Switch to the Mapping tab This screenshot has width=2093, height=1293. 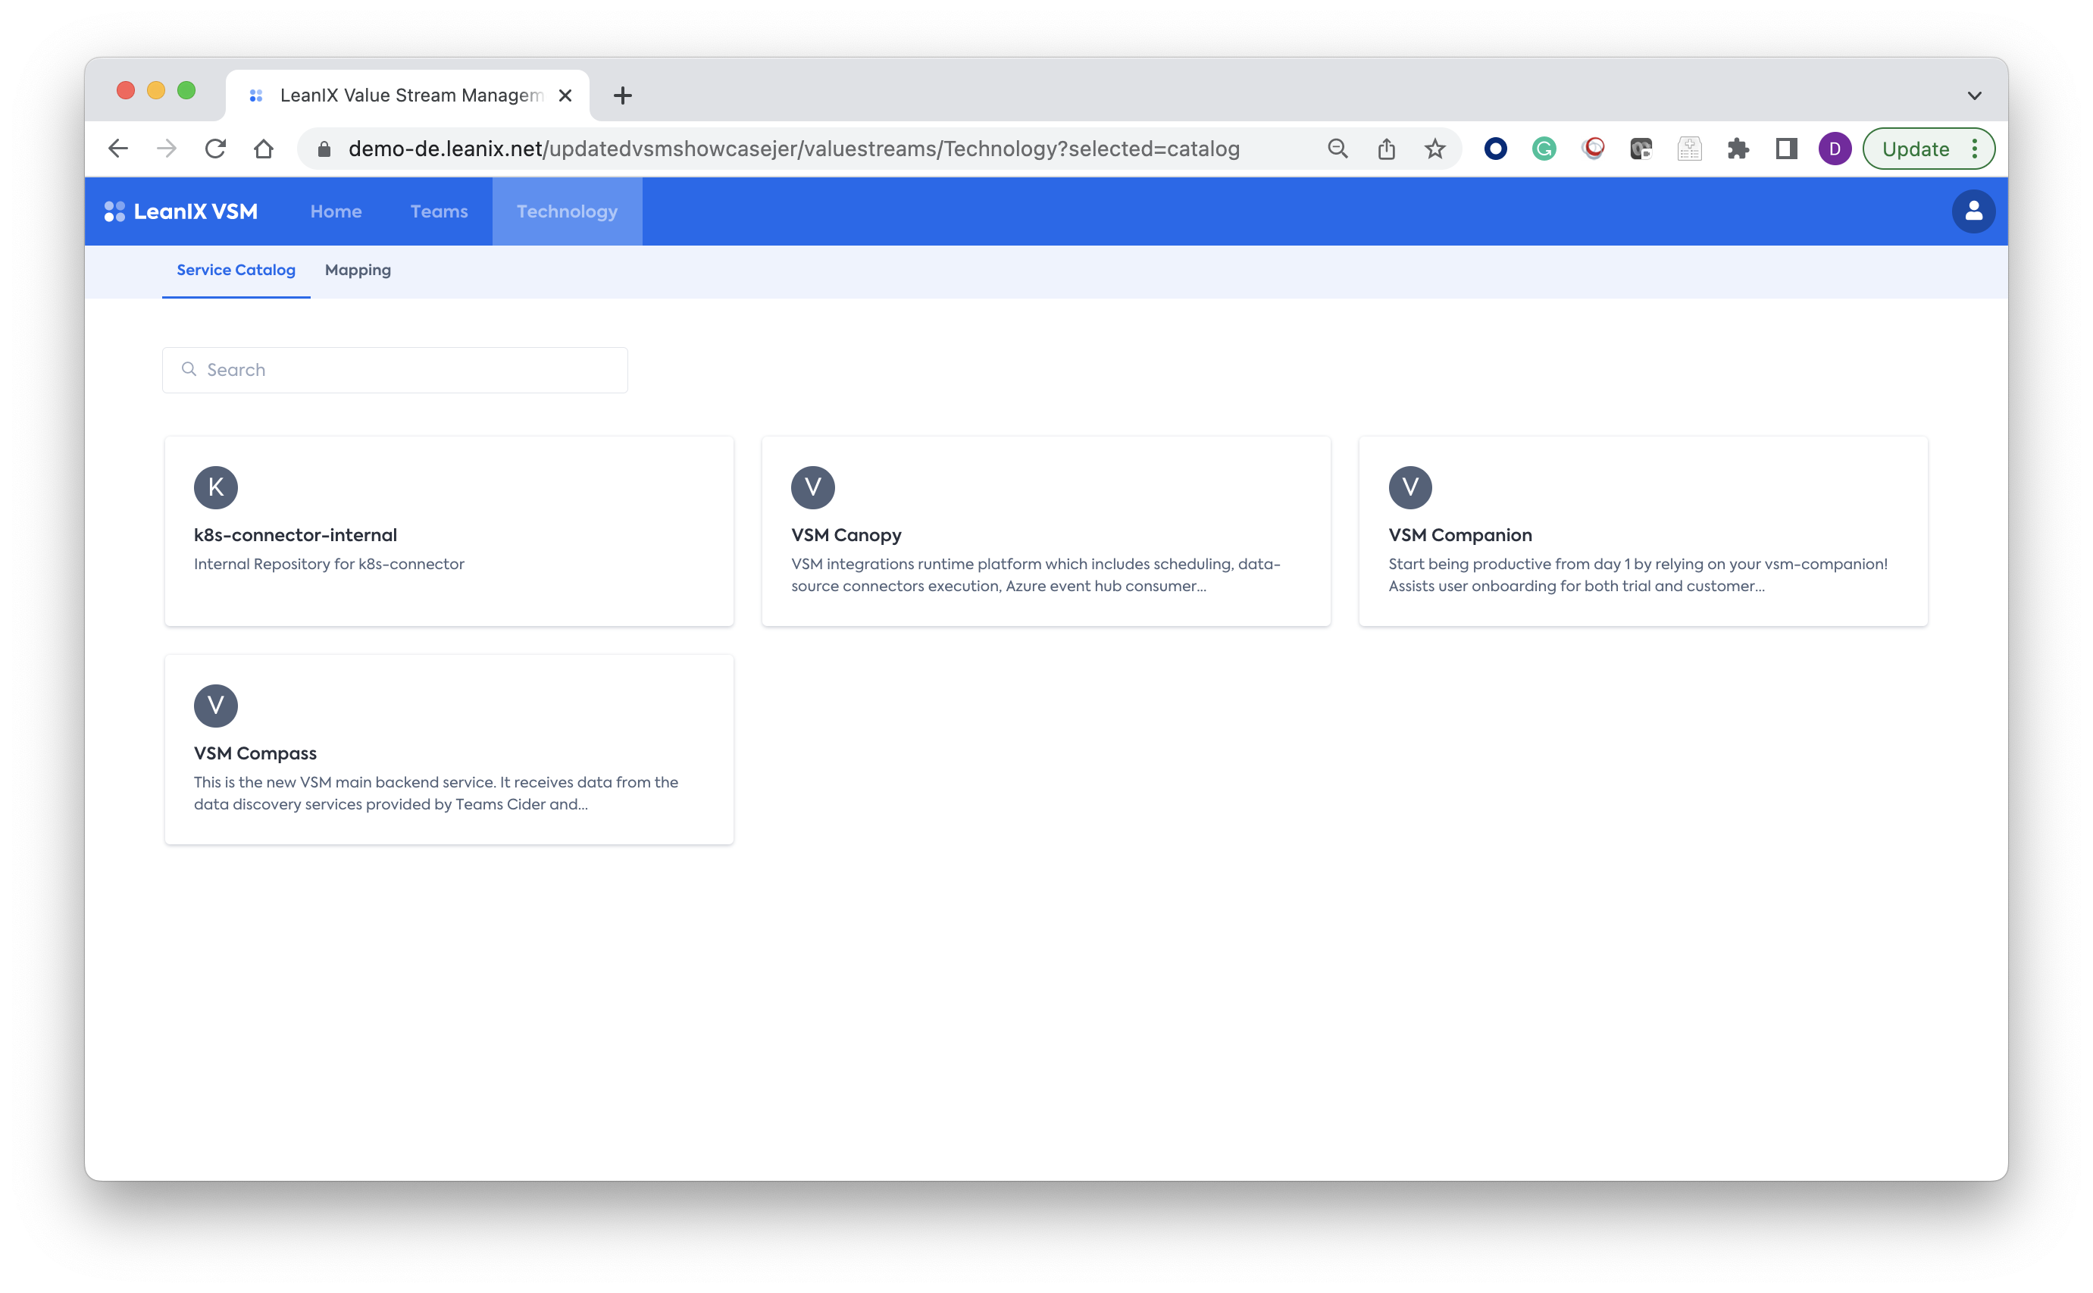(358, 271)
